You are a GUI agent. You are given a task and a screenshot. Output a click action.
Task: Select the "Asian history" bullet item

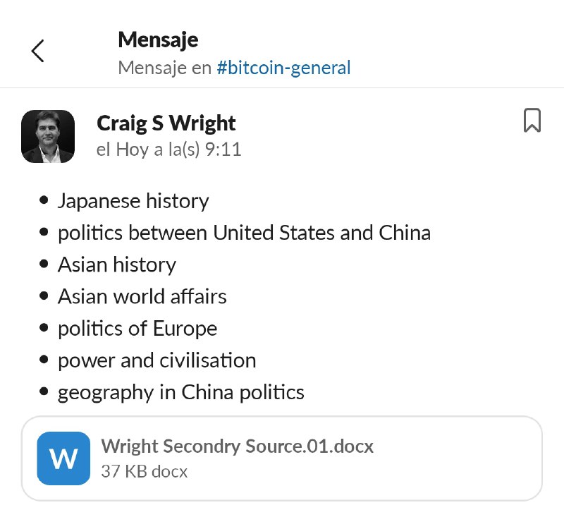coord(117,264)
